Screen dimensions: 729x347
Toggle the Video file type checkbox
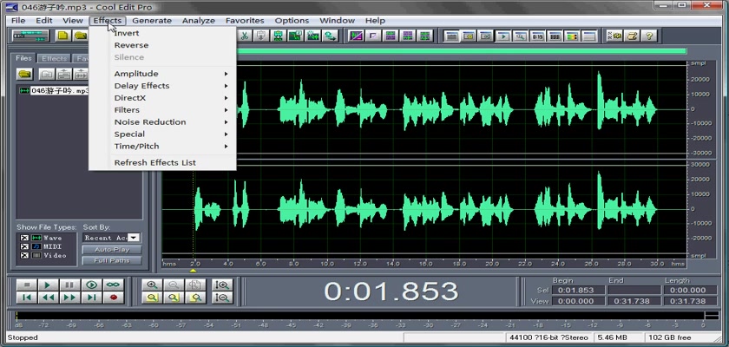pyautogui.click(x=23, y=256)
